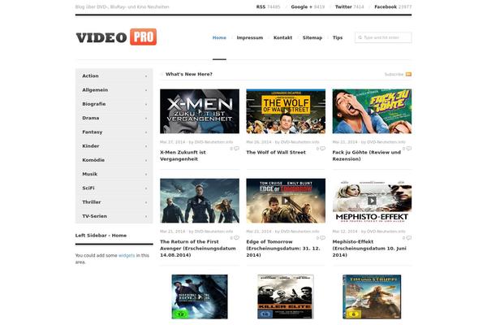Open the Tips menu item
Viewport: 487px width, 325px height.
(338, 37)
